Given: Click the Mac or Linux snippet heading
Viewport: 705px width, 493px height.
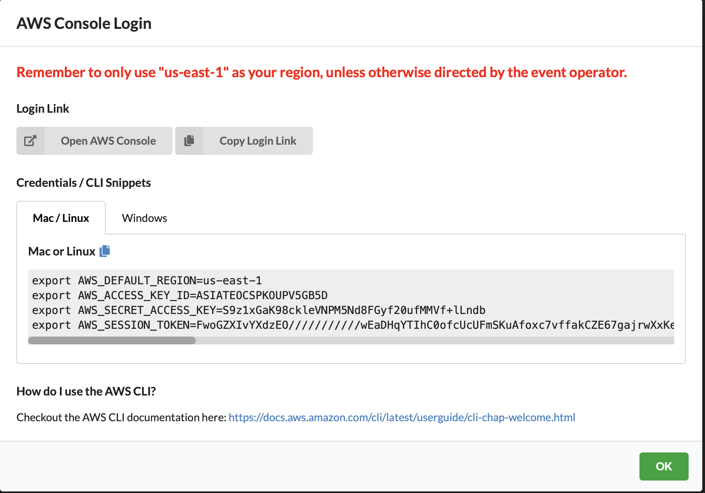Looking at the screenshot, I should 62,251.
